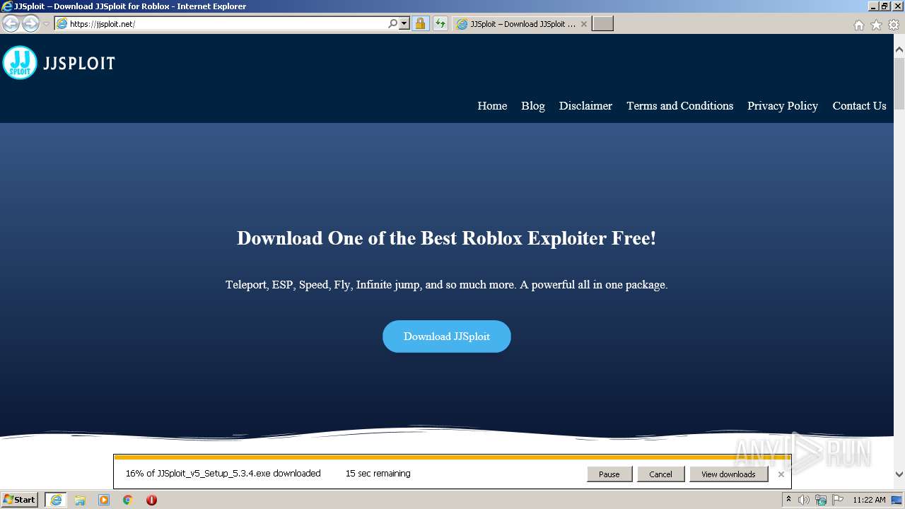Screen dimensions: 905x509
Task: Open Windows Media Player taskbar icon
Action: [104, 500]
